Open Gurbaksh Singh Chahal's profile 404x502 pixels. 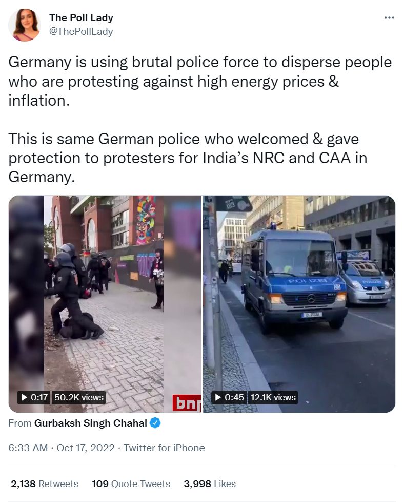click(x=91, y=423)
